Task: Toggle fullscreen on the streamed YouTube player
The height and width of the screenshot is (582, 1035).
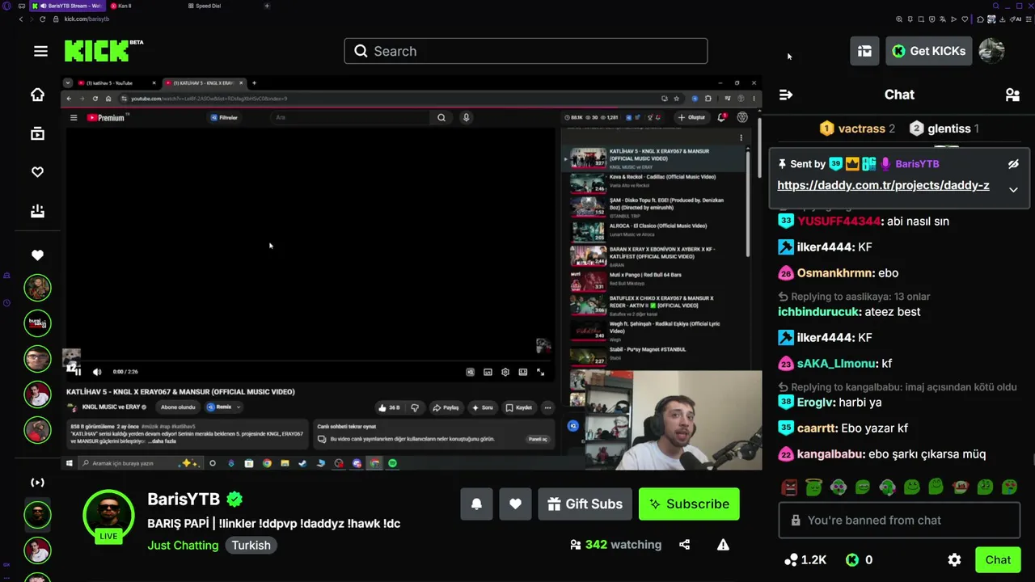Action: 540,372
